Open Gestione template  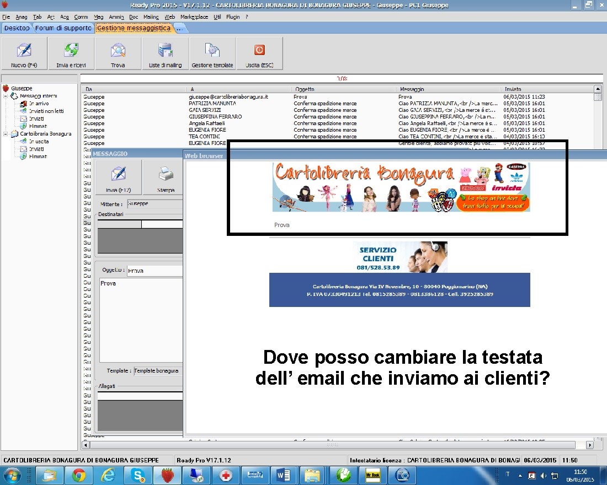click(212, 53)
